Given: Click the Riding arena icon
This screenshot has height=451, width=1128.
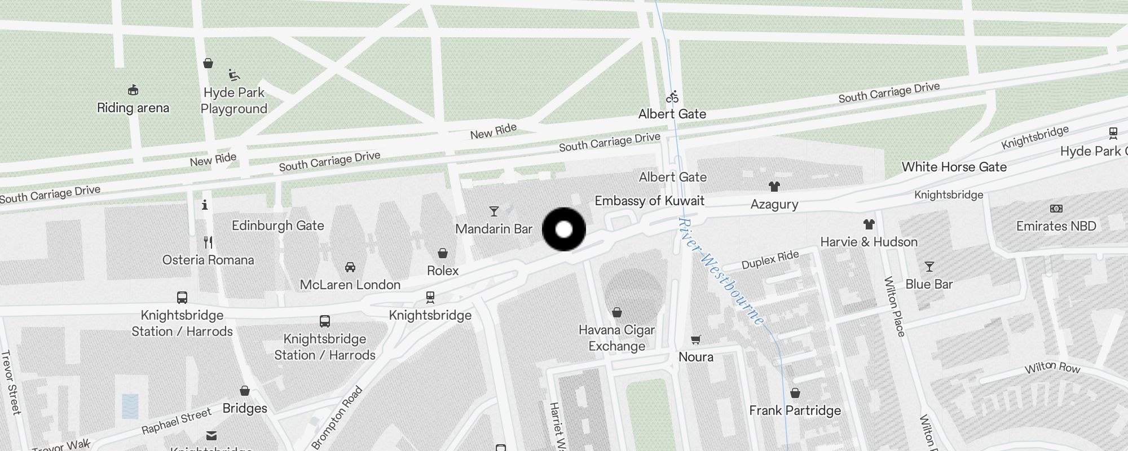Looking at the screenshot, I should pos(133,90).
